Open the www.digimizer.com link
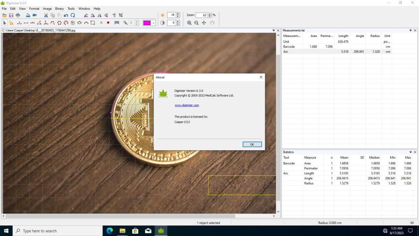 [187, 105]
